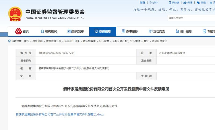This screenshot has width=215, height=130.
Task: Click the body paragraph ending 具体见附件
Action: click(70, 106)
